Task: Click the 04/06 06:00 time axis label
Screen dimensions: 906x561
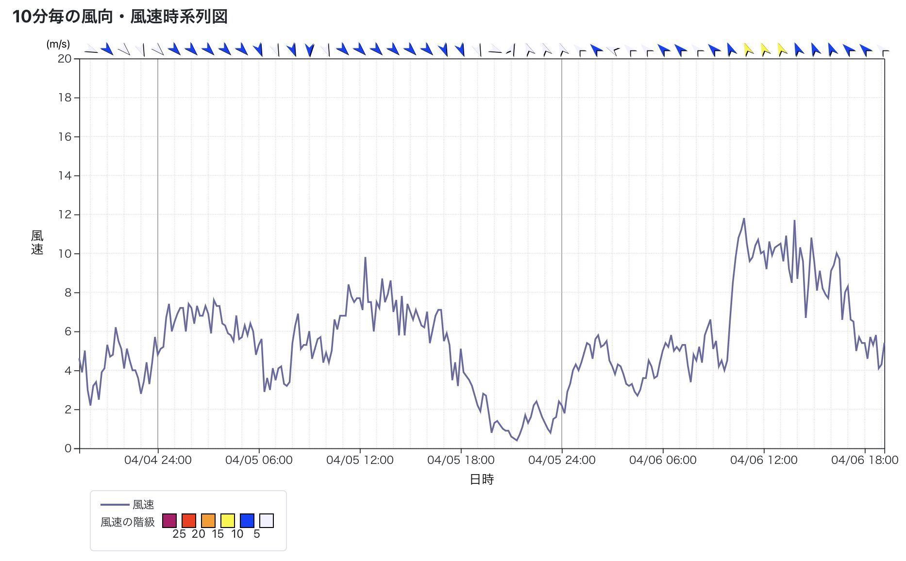Action: (x=663, y=460)
